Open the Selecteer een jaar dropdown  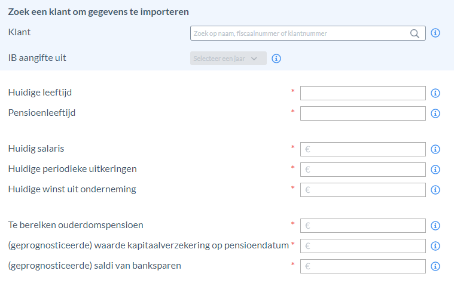pos(228,59)
